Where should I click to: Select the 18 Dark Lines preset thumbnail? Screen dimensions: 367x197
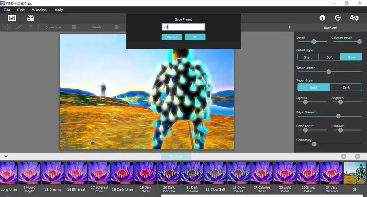click(x=122, y=173)
